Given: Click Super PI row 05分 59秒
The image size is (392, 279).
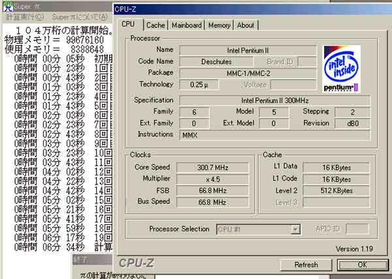Looking at the screenshot, I should coord(63,228).
